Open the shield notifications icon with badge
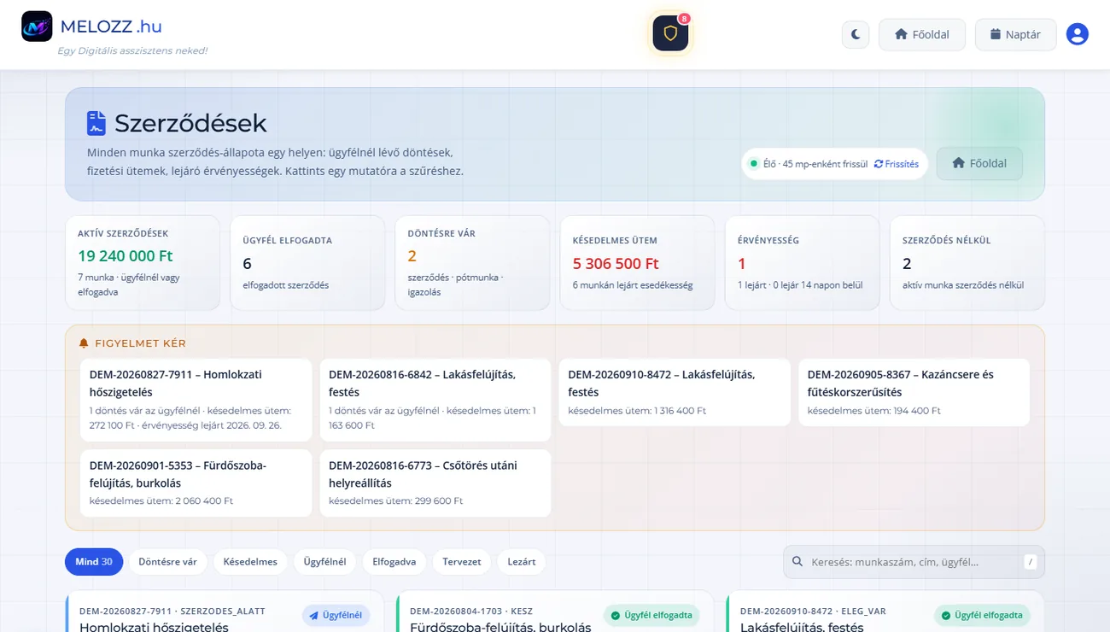 670,33
